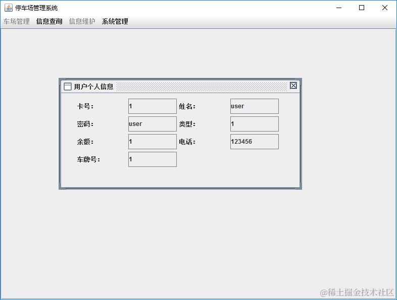Click the 用户个人信息 title text

pyautogui.click(x=93, y=87)
